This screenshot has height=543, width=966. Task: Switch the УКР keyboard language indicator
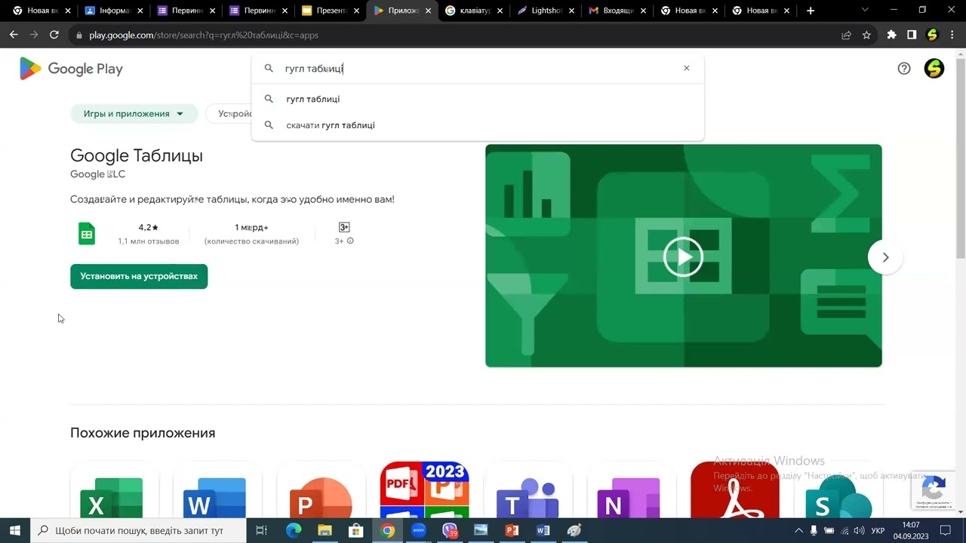pos(878,531)
